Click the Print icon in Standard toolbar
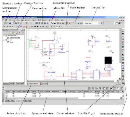Image resolution: width=130 pixels, height=117 pixels. pyautogui.click(x=16, y=23)
